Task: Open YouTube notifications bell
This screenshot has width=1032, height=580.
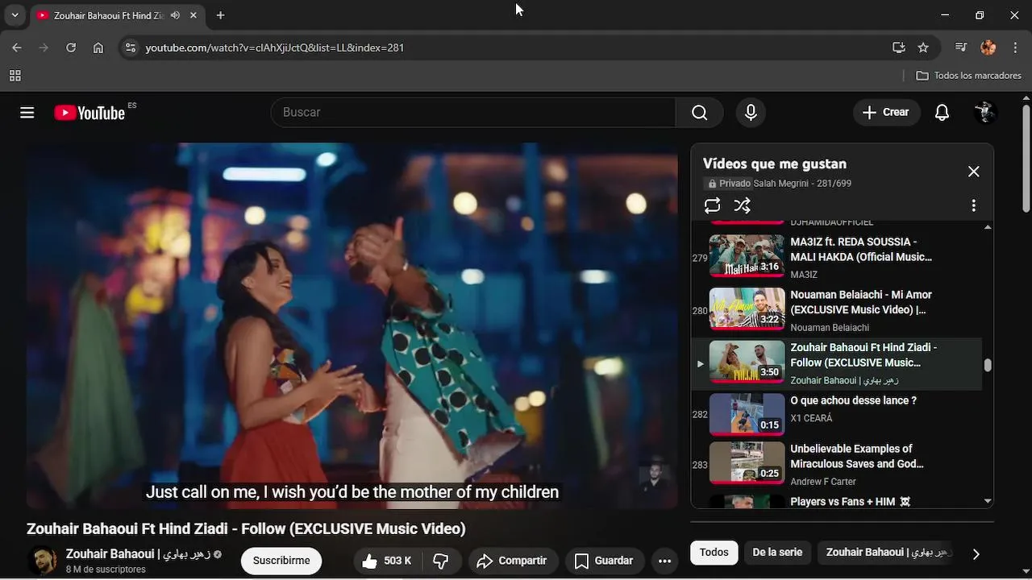Action: (x=942, y=113)
